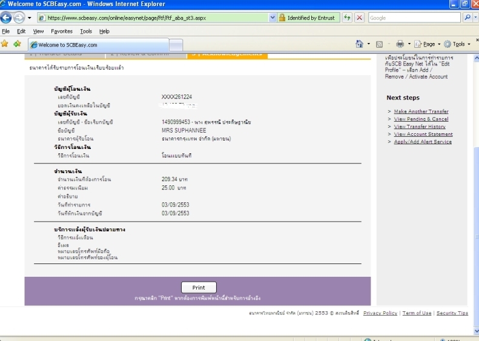Open the Privacy Policy footer link
The image size is (479, 341).
click(x=380, y=313)
